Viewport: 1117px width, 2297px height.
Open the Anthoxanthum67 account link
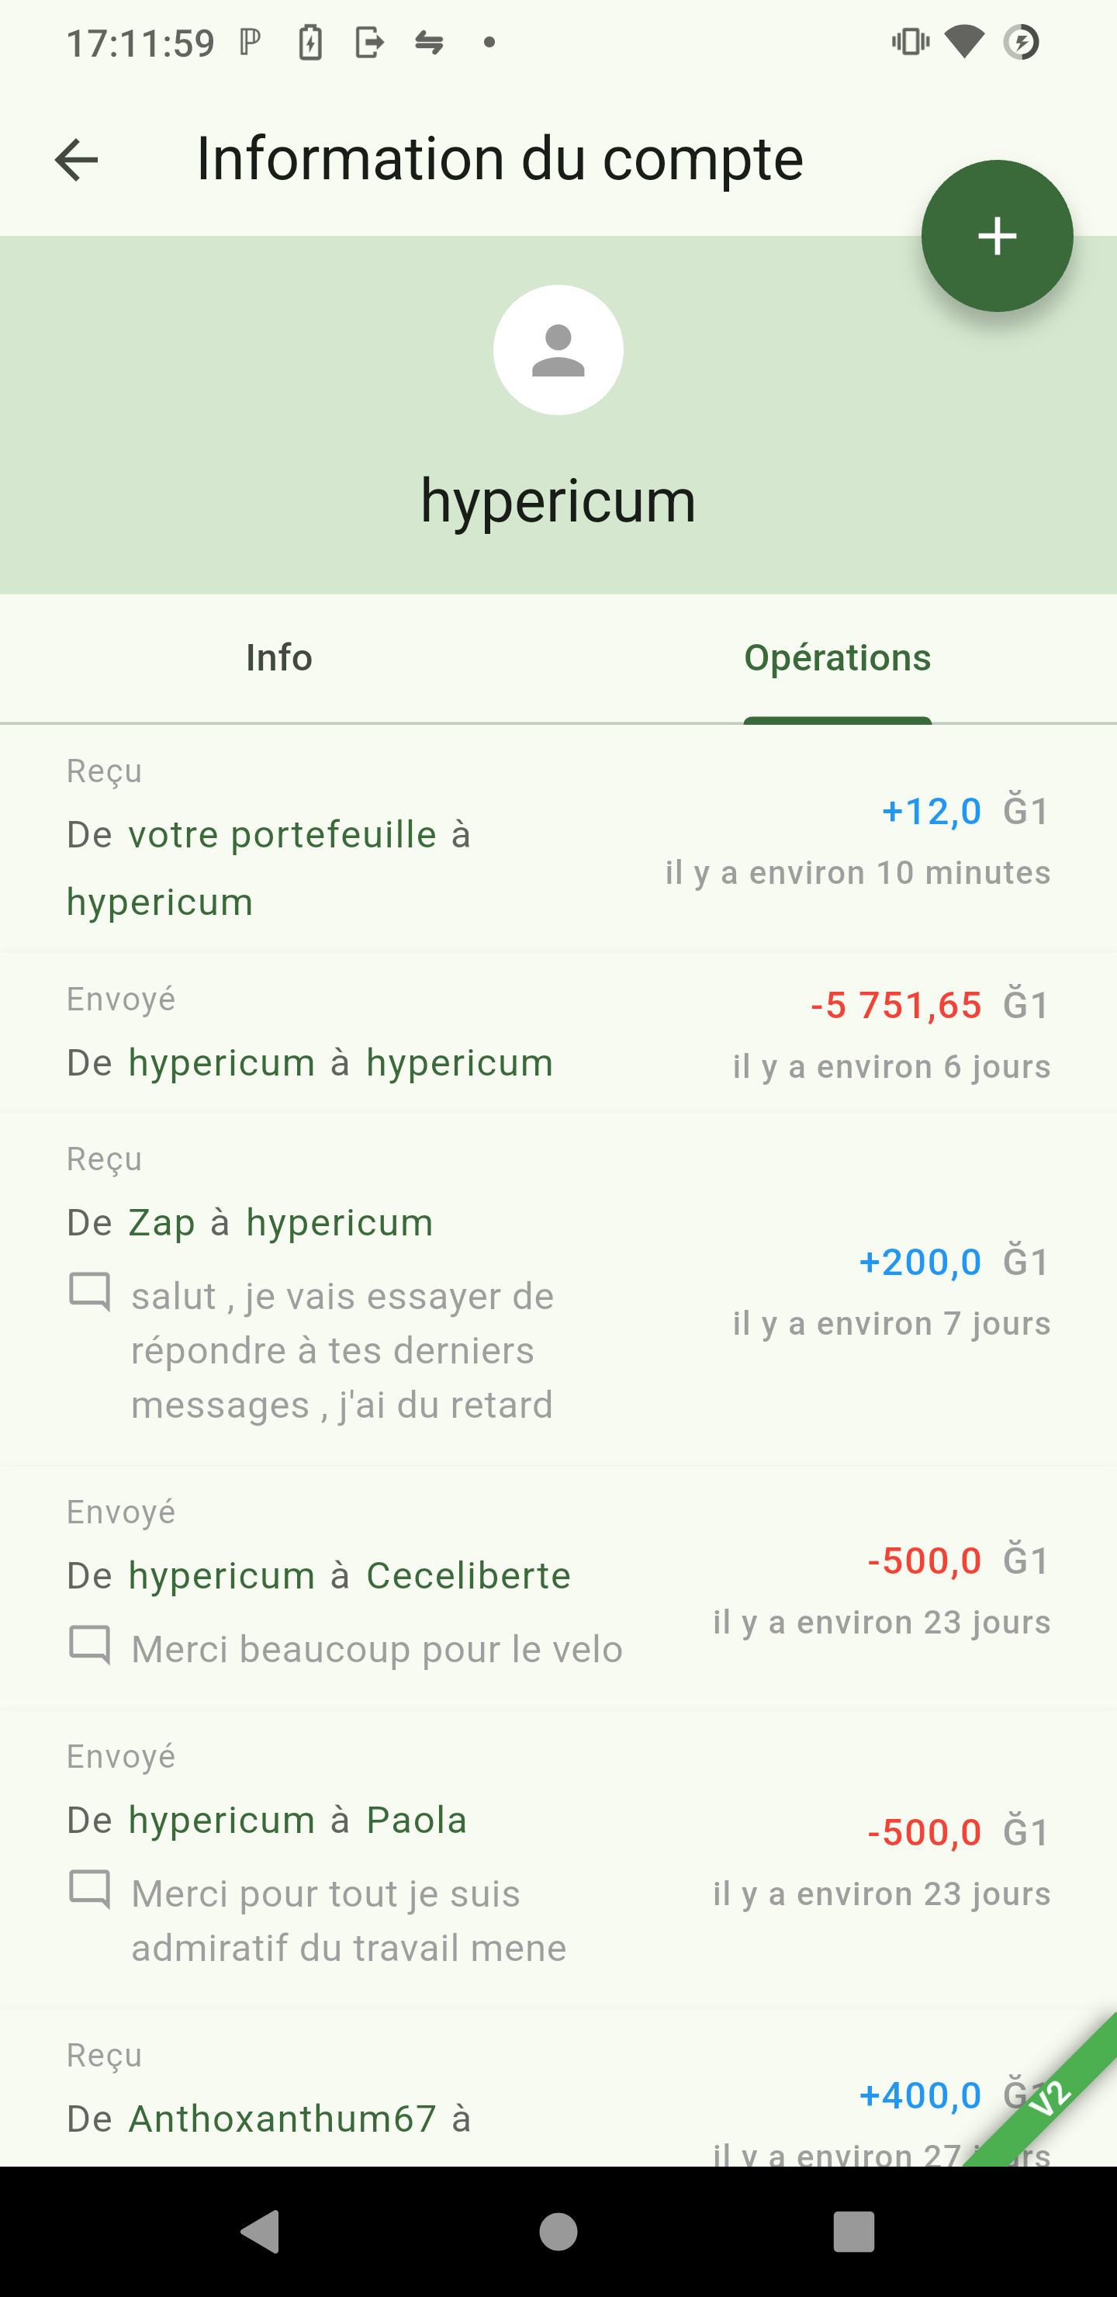(x=282, y=2119)
